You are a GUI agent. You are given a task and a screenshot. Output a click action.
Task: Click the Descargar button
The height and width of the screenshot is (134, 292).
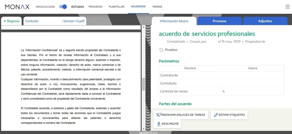[167, 124]
